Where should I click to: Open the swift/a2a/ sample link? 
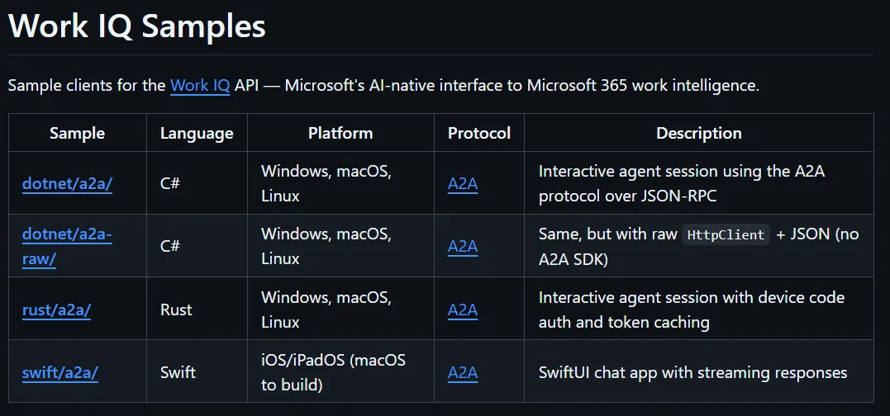59,372
